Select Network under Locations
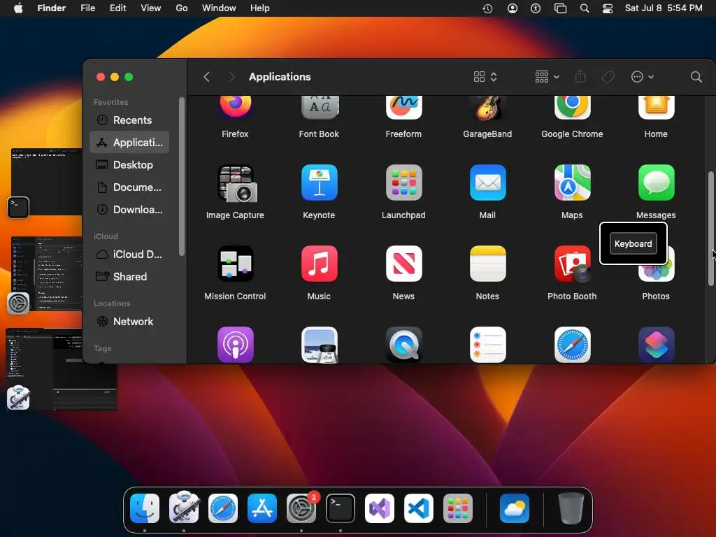The image size is (716, 537). click(129, 322)
